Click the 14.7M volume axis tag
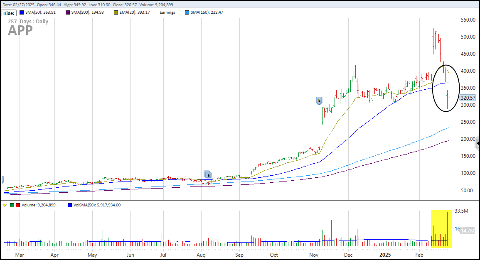The height and width of the screenshot is (260, 480). (468, 231)
